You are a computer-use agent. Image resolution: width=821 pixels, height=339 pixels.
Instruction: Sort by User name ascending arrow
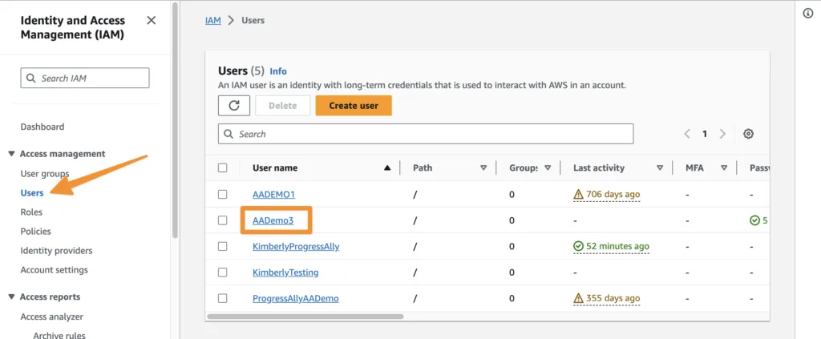point(387,168)
